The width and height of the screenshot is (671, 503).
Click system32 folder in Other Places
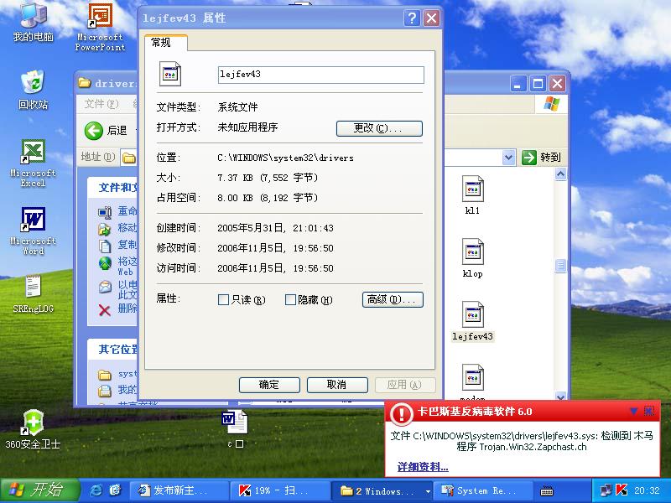(x=117, y=374)
